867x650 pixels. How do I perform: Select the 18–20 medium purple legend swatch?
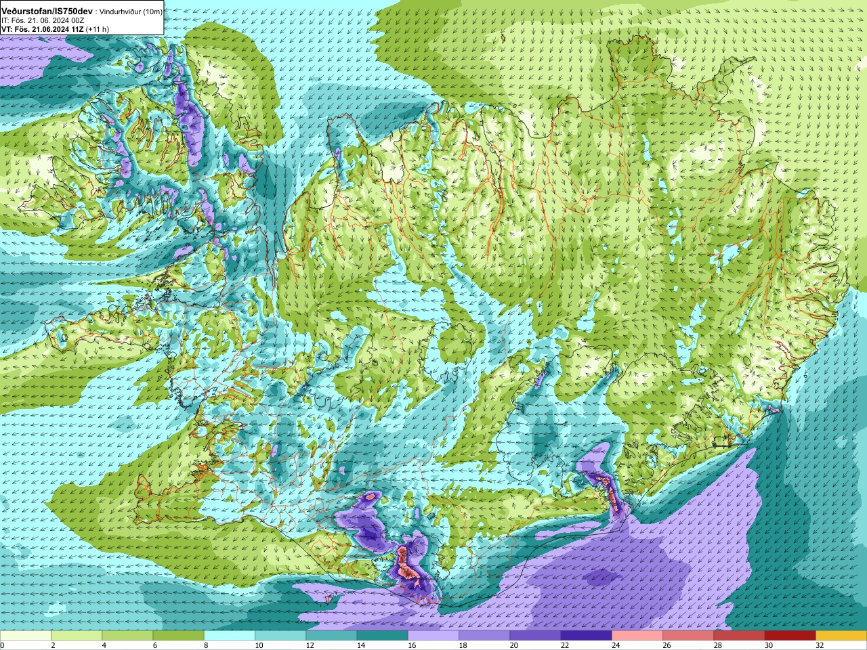[484, 636]
